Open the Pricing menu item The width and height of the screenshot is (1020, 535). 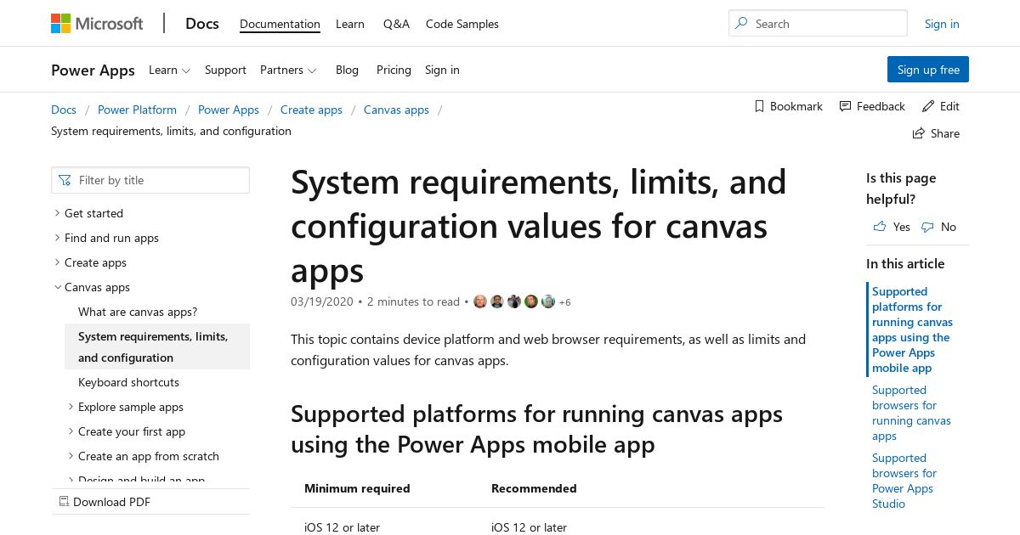click(394, 70)
